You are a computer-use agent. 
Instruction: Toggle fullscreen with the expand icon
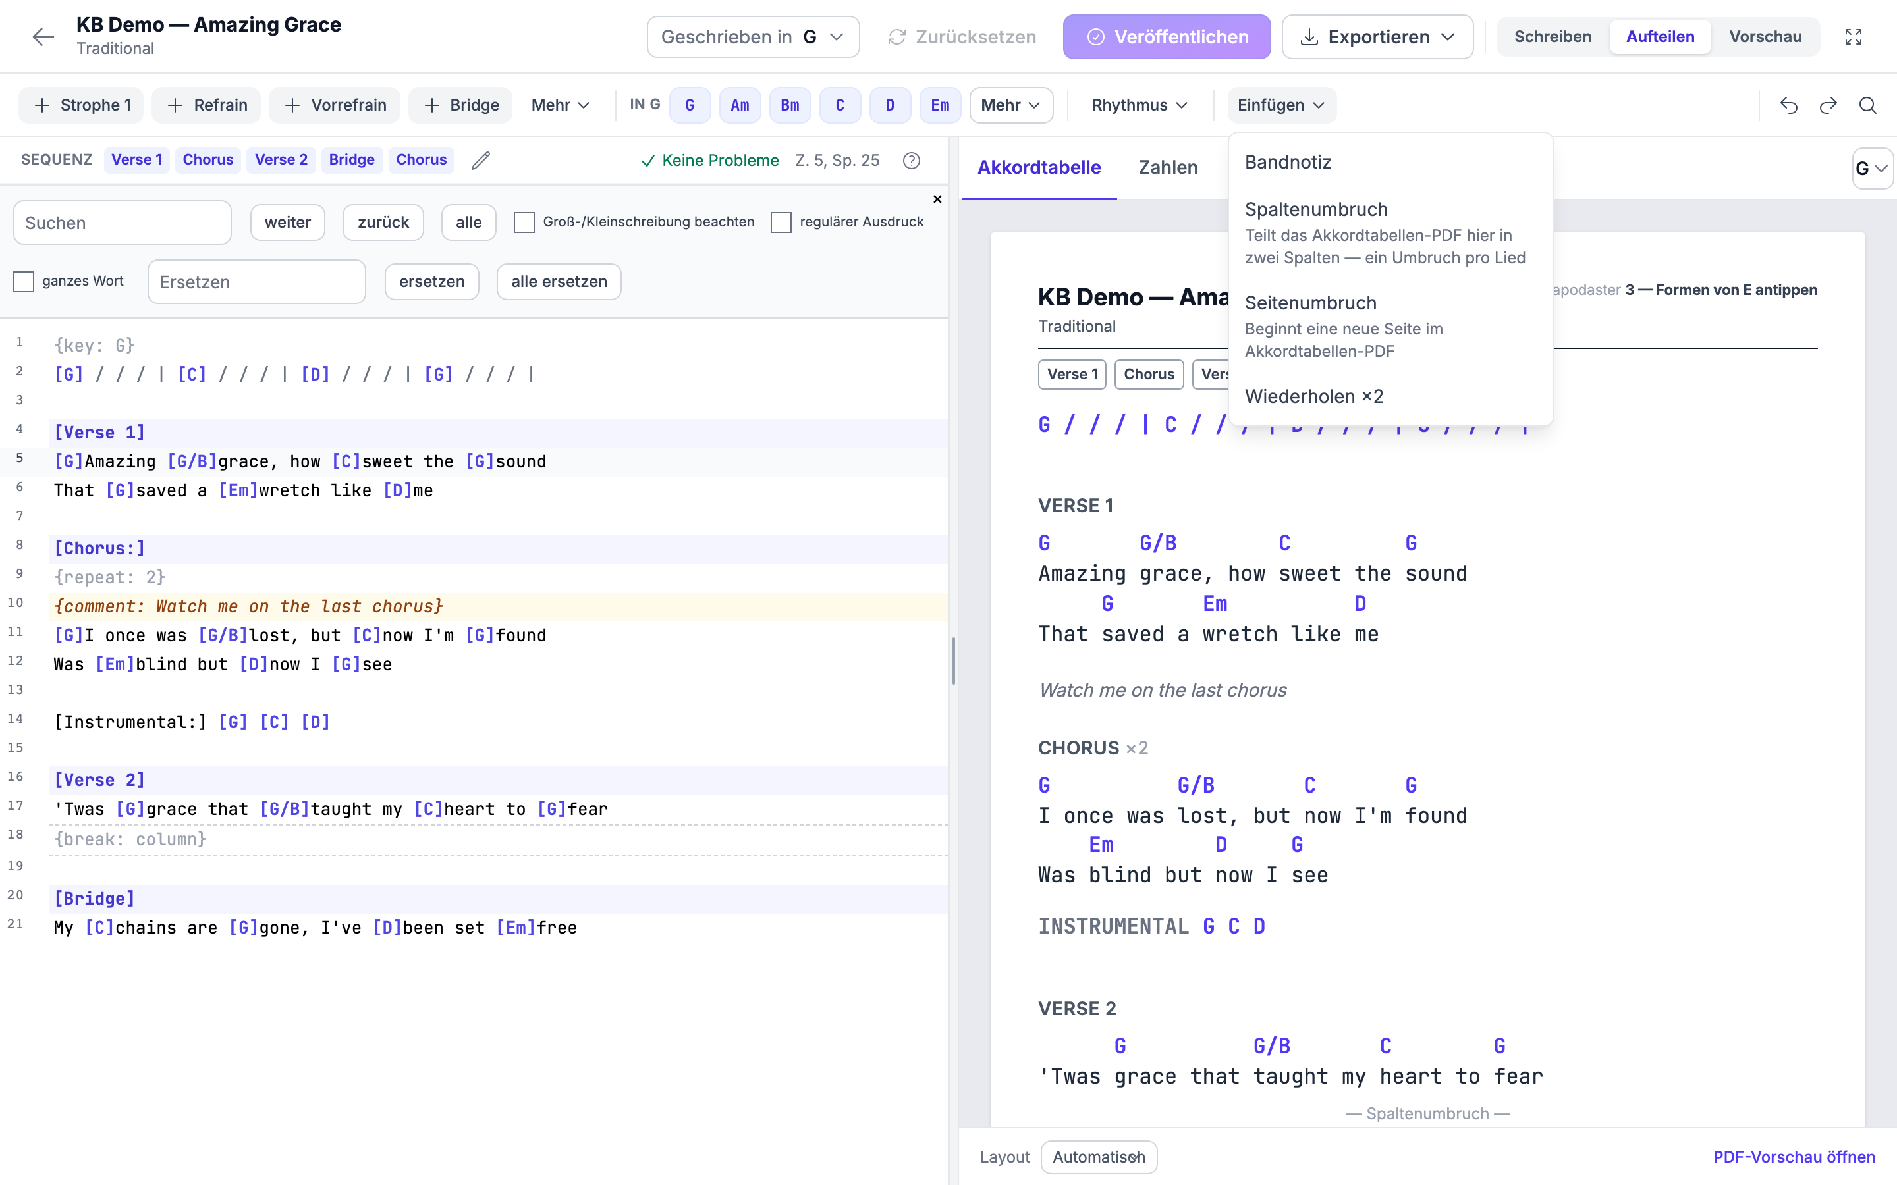click(1853, 37)
